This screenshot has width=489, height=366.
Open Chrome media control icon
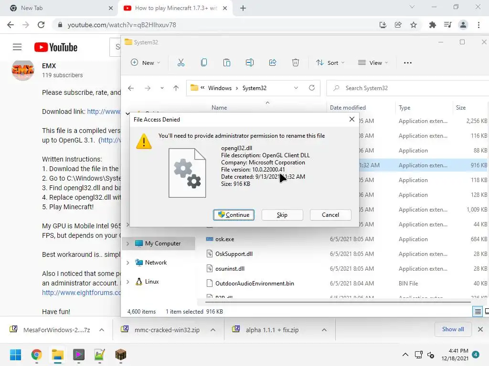pyautogui.click(x=447, y=25)
